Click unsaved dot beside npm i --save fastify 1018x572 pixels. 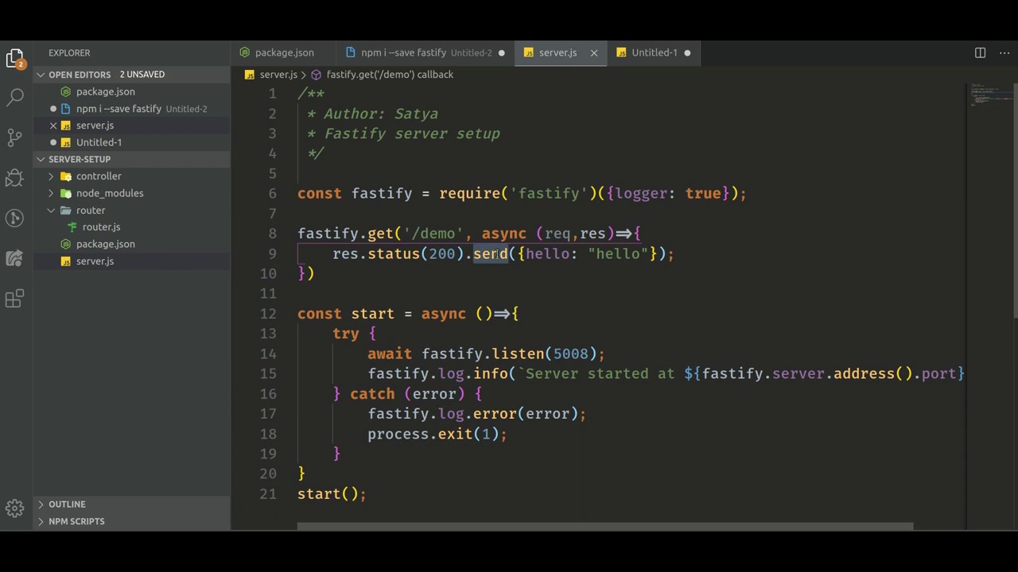click(x=53, y=109)
